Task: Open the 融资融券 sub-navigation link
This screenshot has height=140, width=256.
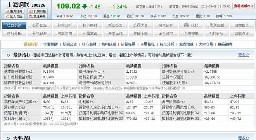Action: pyautogui.click(x=225, y=44)
